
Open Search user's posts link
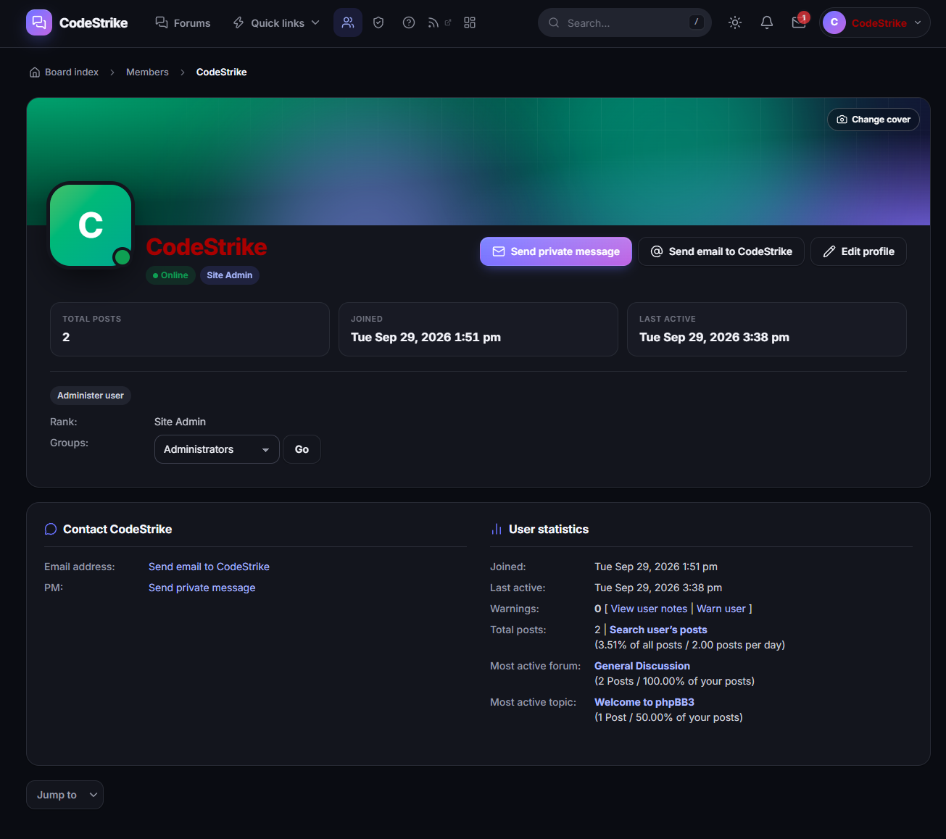(x=658, y=630)
